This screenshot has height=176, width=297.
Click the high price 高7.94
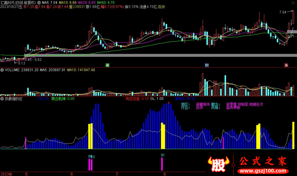(x=40, y=7)
